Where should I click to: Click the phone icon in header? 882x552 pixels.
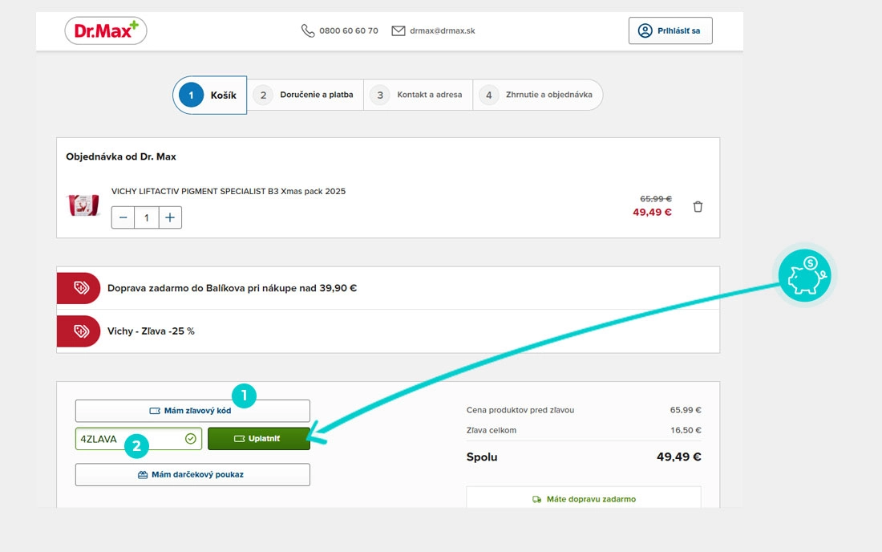coord(308,30)
